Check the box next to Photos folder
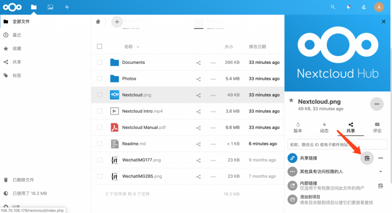The image size is (392, 213). point(100,79)
